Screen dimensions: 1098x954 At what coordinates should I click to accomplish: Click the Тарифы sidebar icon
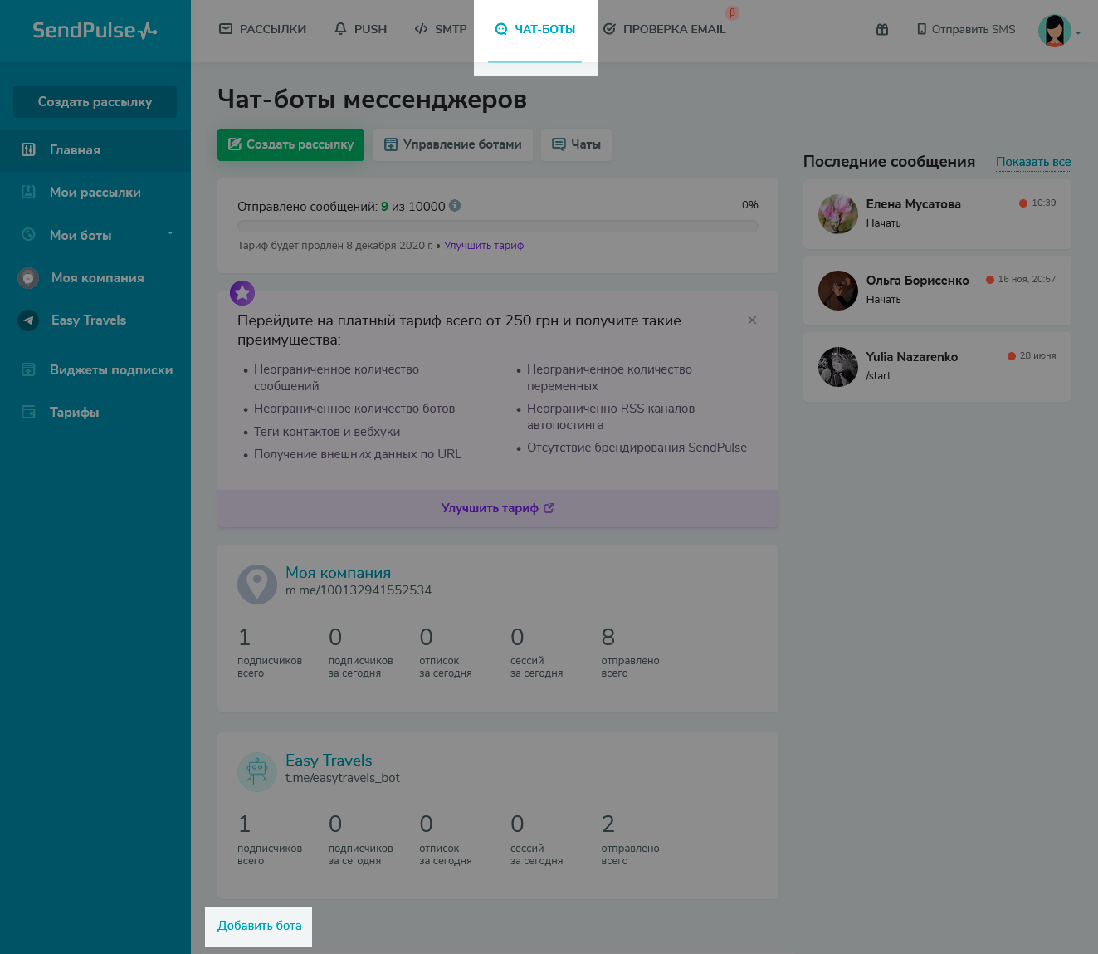click(28, 412)
